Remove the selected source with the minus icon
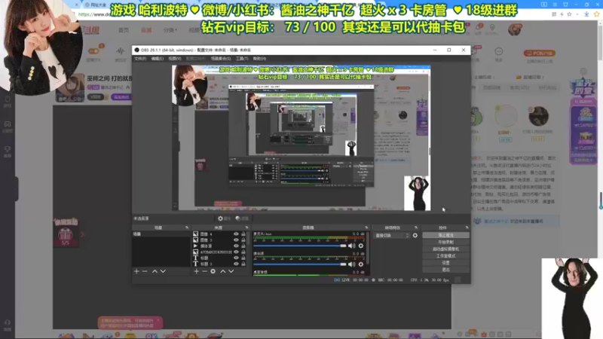The height and width of the screenshot is (339, 603). [x=204, y=271]
